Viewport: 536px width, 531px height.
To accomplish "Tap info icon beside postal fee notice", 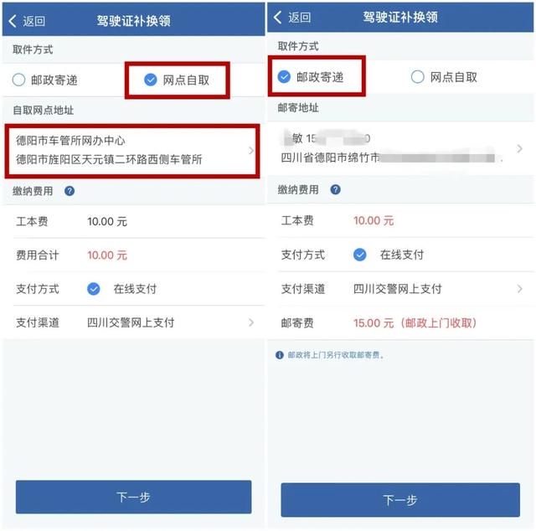I will [279, 355].
